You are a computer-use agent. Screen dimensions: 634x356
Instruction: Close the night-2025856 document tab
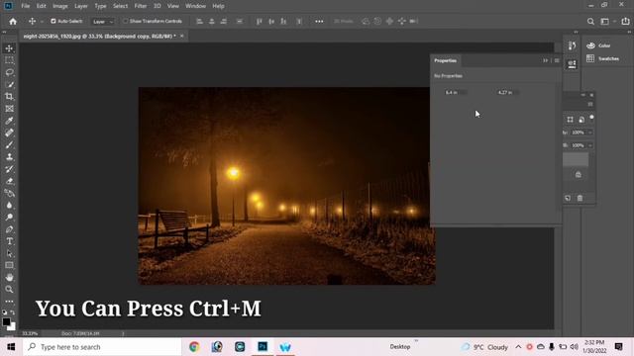coord(182,36)
